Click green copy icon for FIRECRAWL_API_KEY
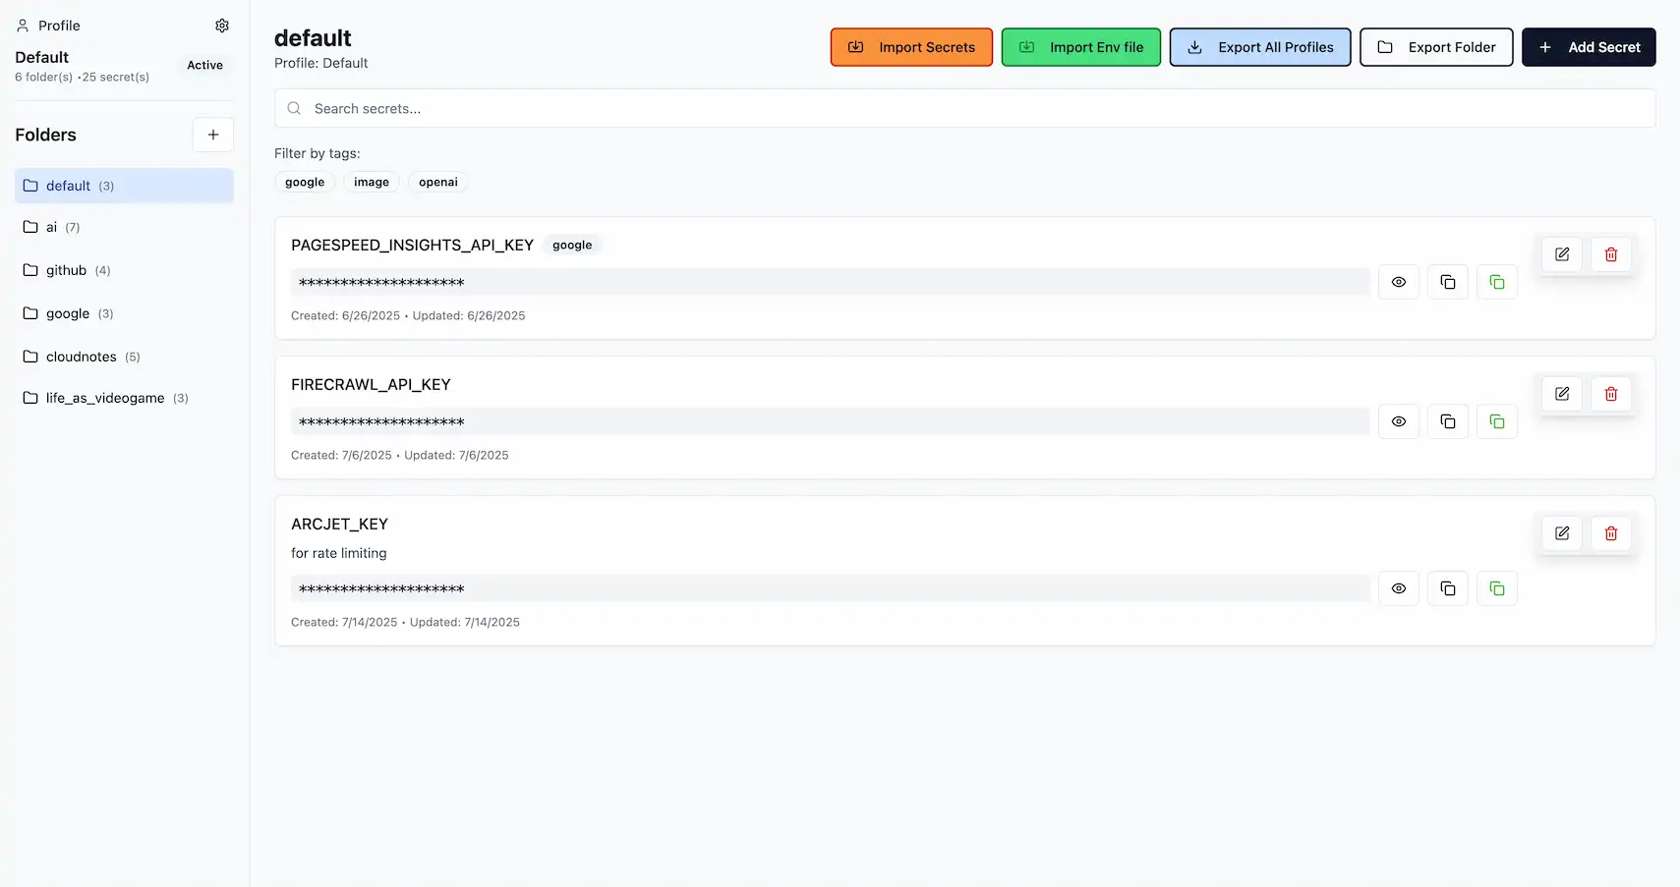Image resolution: width=1680 pixels, height=887 pixels. [1496, 421]
